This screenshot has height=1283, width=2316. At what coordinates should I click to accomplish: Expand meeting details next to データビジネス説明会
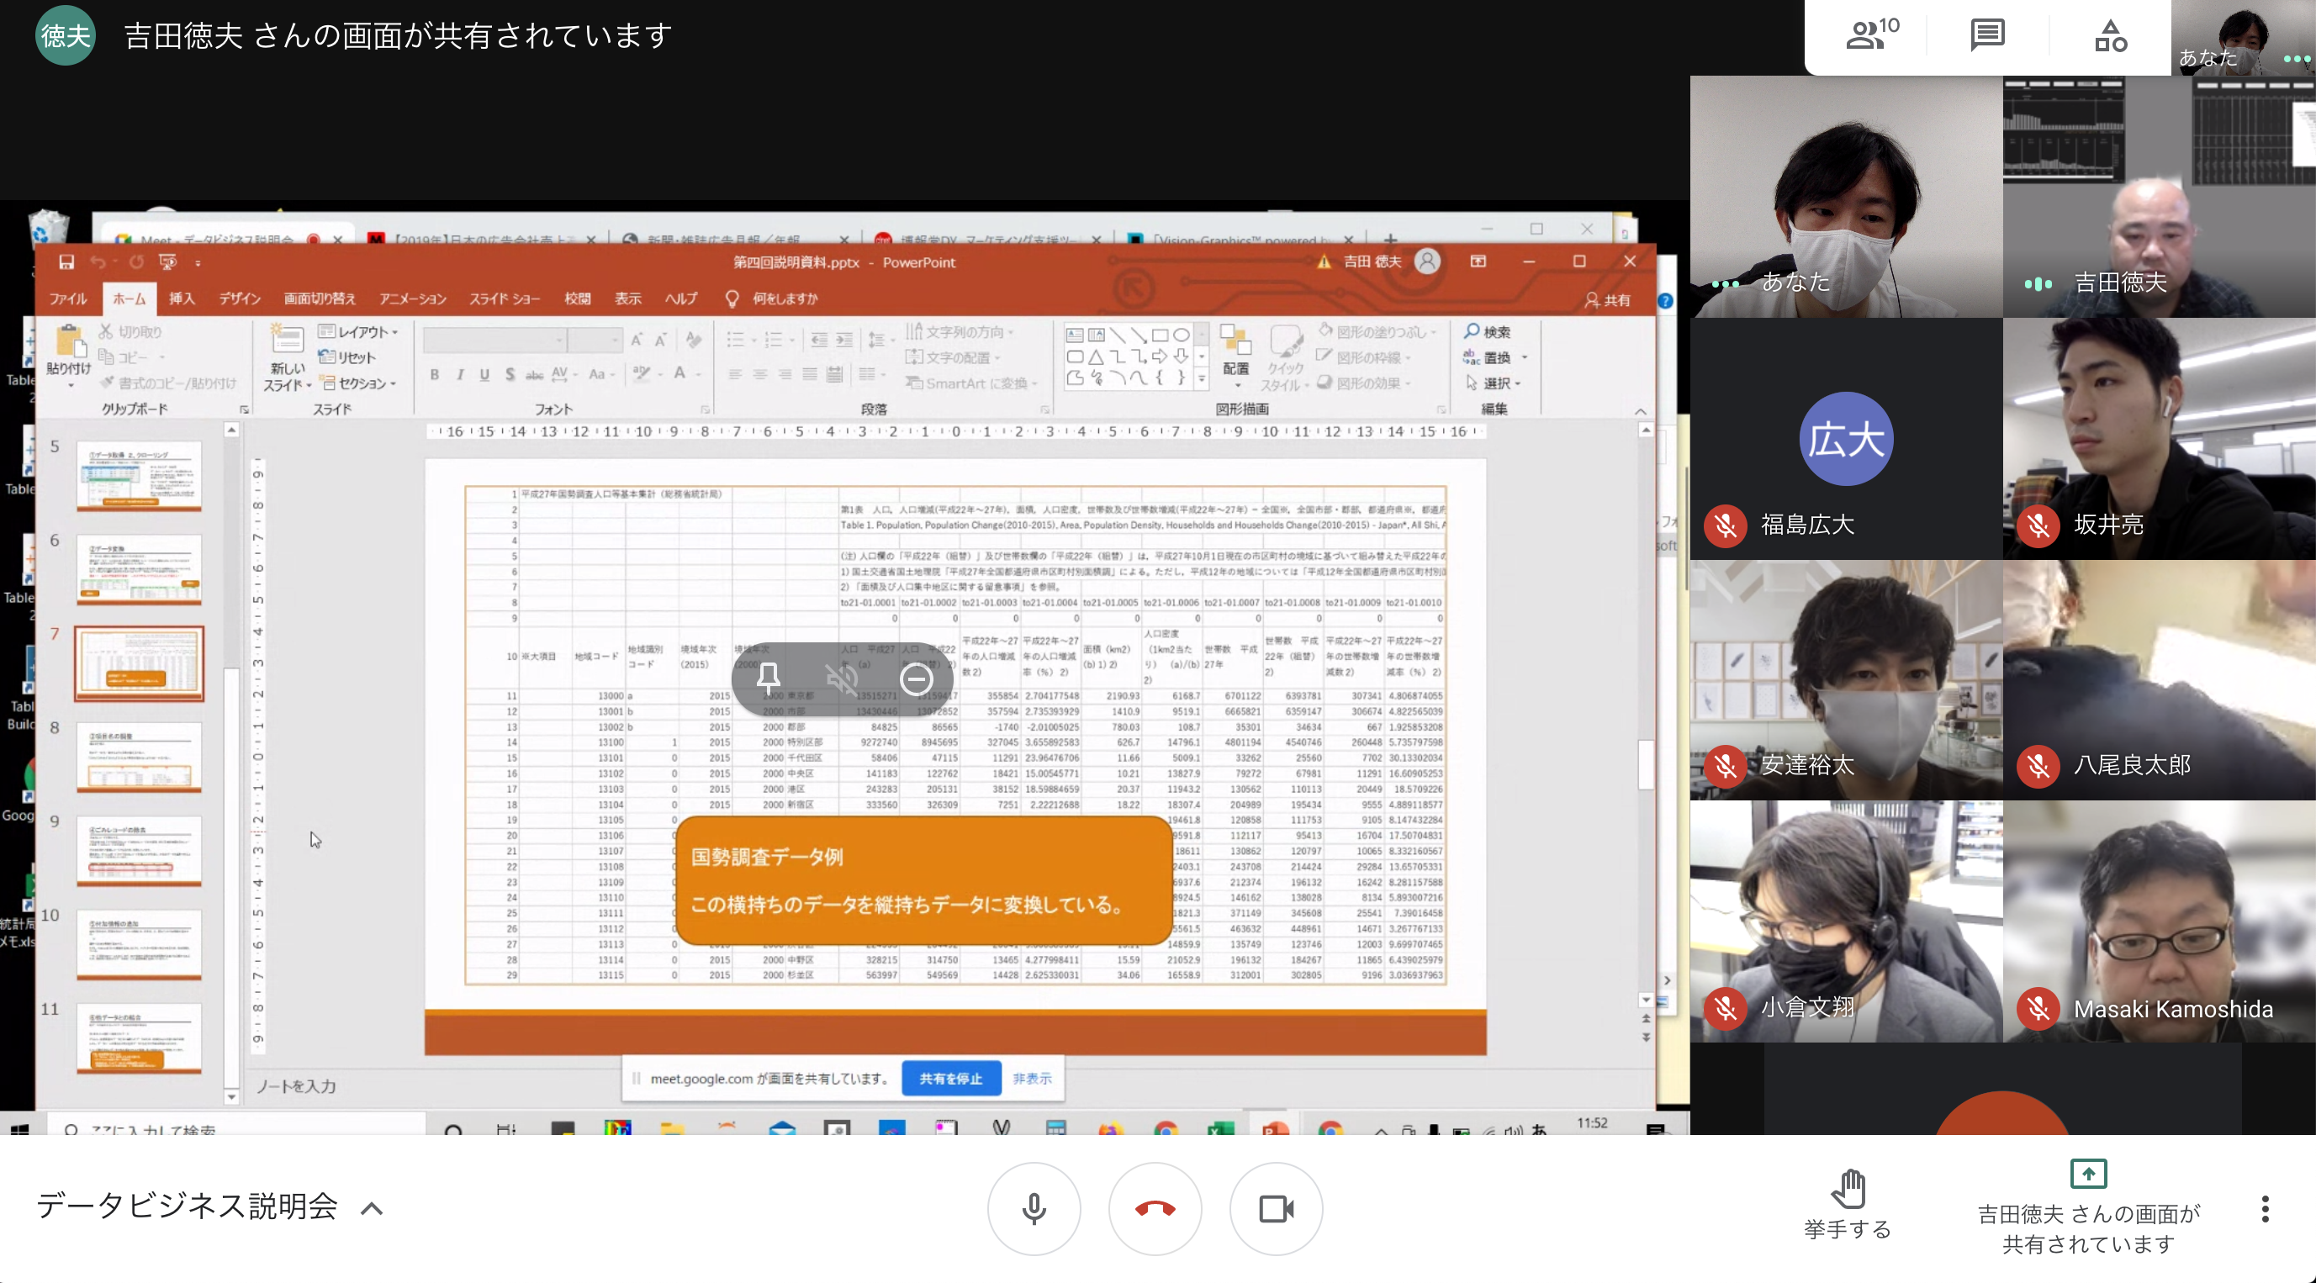point(372,1208)
